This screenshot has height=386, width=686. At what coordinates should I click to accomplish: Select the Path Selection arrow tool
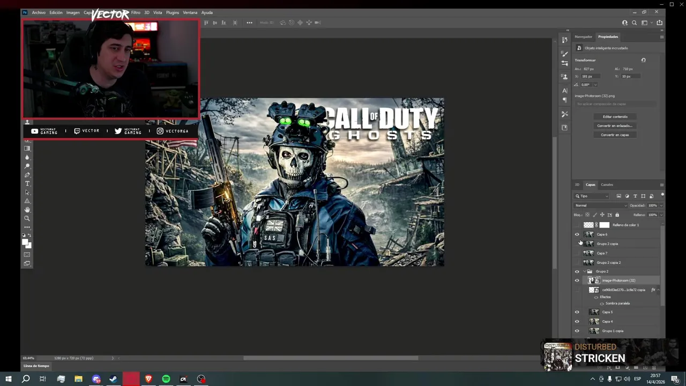tap(27, 192)
